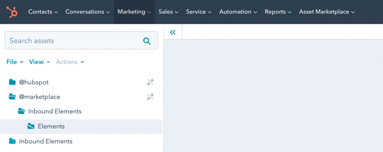Click the folder icon beside @hubspot
This screenshot has height=152, width=383.
click(12, 82)
